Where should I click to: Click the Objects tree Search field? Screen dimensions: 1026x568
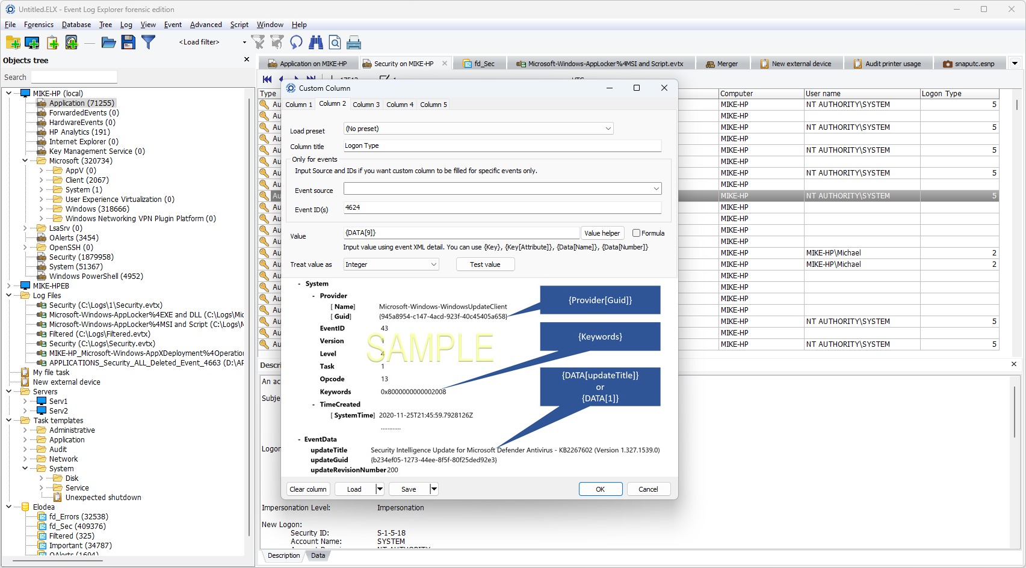74,78
